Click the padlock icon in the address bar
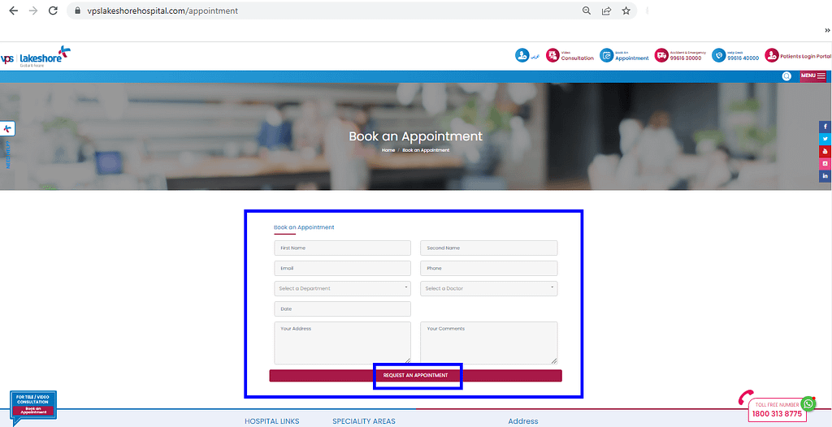Viewport: 832px width, 427px height. [77, 11]
